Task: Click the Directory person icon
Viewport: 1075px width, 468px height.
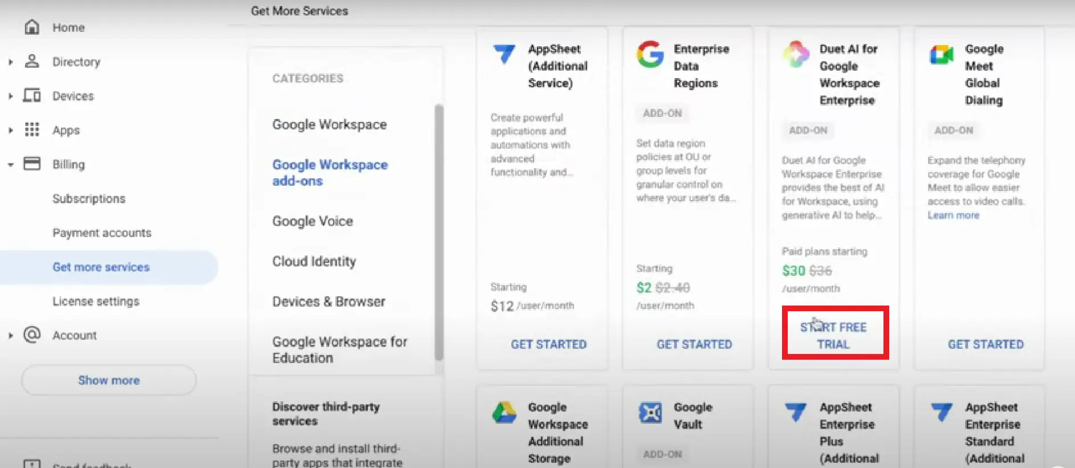Action: click(x=32, y=61)
